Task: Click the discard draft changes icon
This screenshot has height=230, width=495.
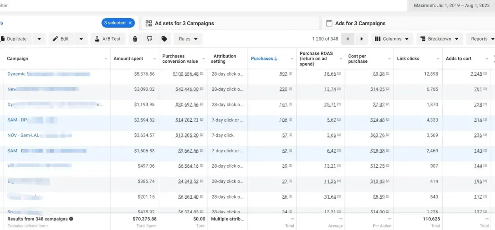Action: tap(149, 39)
